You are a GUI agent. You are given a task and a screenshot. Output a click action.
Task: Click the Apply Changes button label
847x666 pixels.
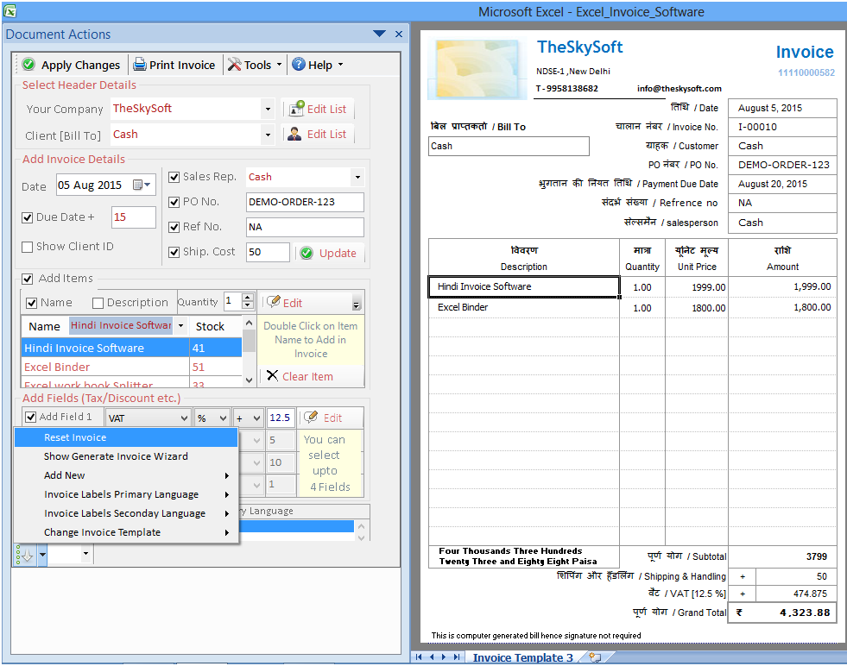click(x=80, y=65)
